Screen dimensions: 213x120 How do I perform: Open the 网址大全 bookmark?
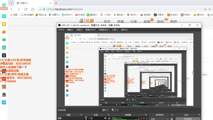[x=41, y=15]
